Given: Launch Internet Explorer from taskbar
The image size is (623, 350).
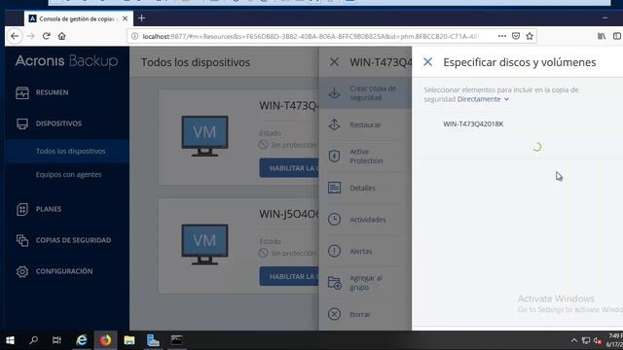Looking at the screenshot, I should (x=82, y=340).
